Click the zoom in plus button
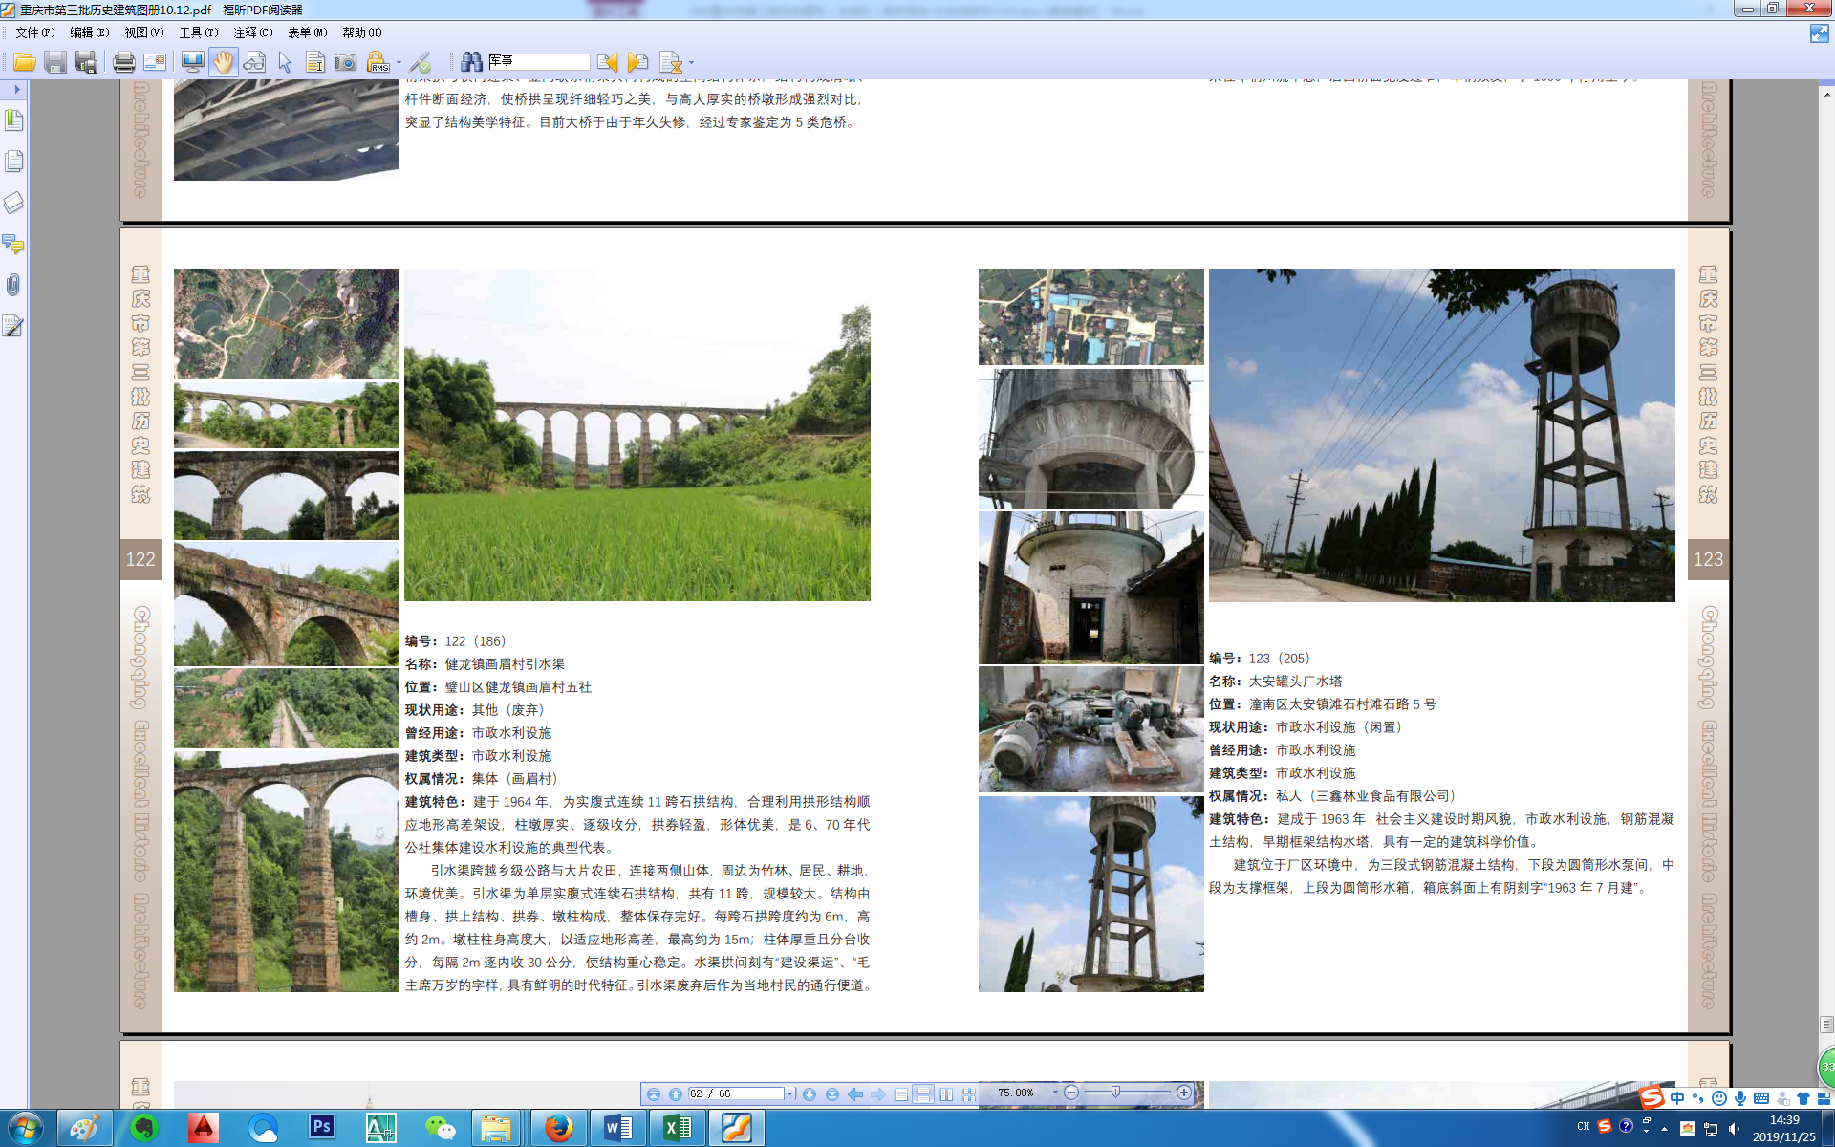 [x=1184, y=1093]
